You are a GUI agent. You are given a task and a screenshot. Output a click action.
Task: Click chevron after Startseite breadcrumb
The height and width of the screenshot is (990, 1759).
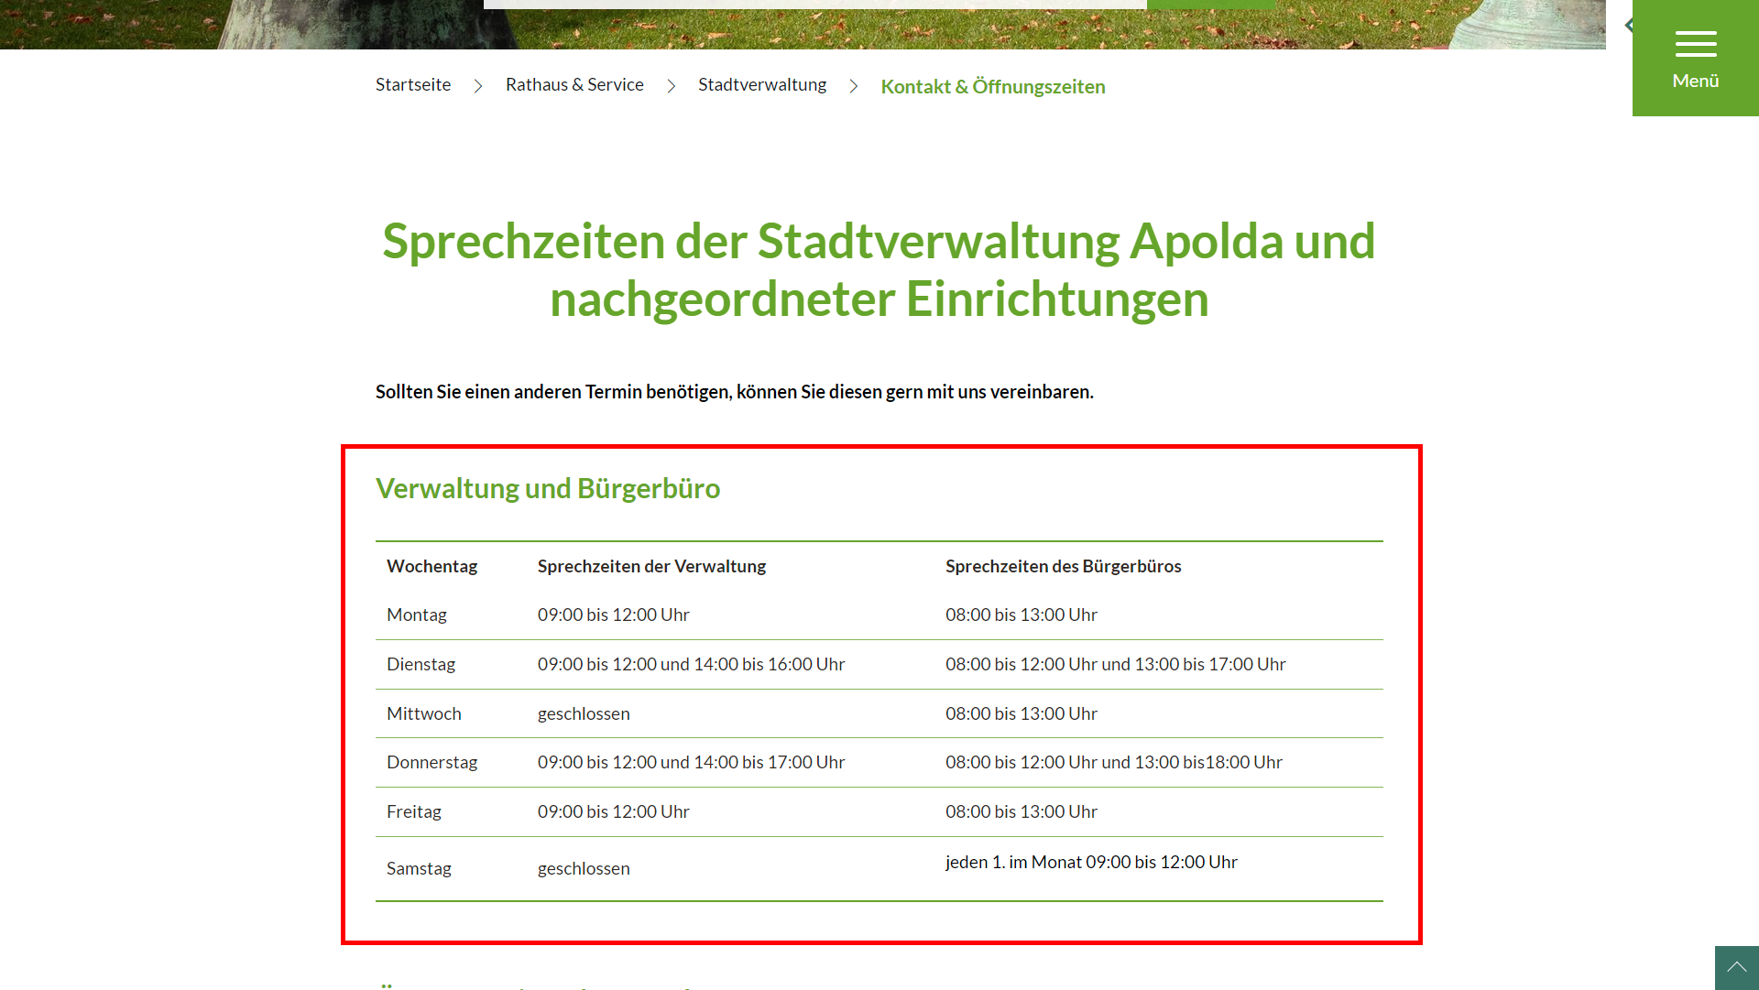pyautogui.click(x=478, y=86)
